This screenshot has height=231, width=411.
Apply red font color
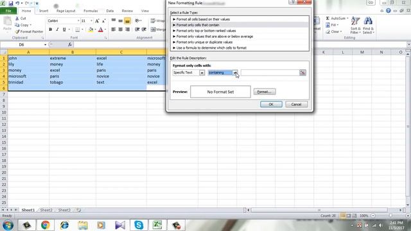coord(101,30)
